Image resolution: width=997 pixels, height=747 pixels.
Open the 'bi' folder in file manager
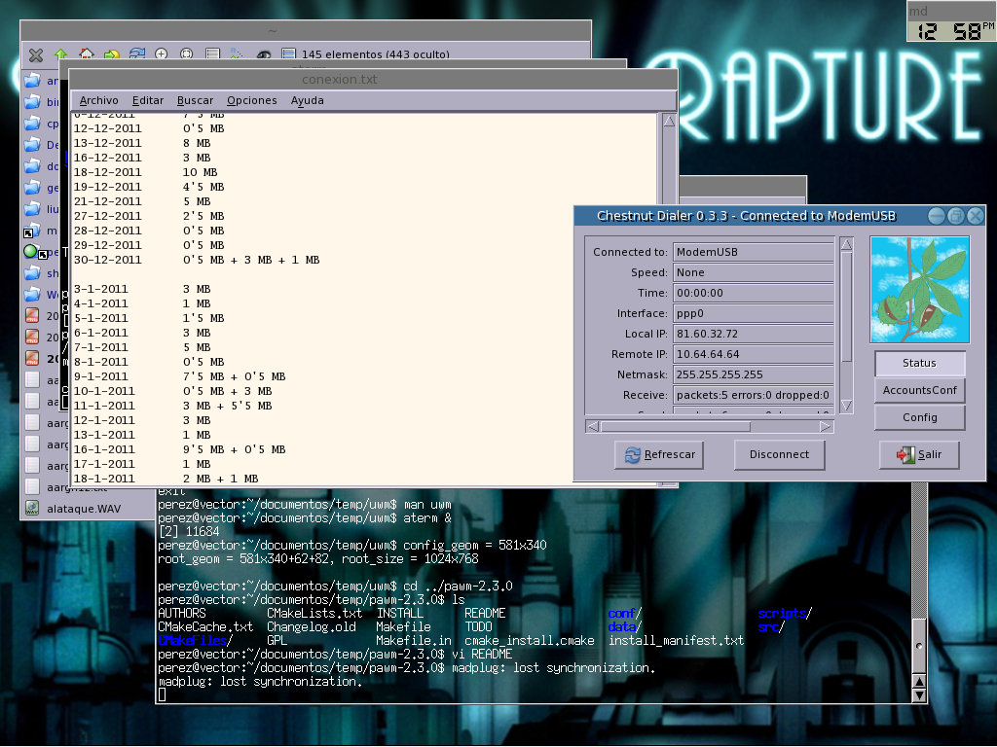click(x=42, y=102)
